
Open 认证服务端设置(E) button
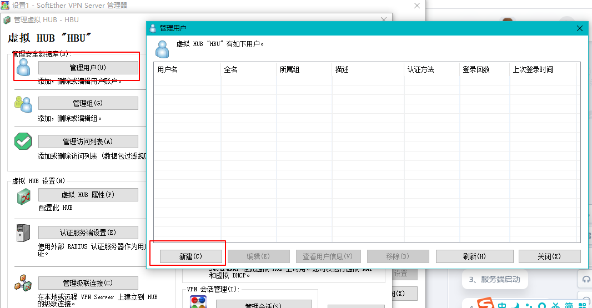tap(88, 233)
